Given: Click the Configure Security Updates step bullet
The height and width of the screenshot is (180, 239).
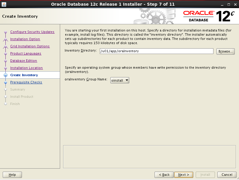Looking at the screenshot, I should (x=6, y=32).
